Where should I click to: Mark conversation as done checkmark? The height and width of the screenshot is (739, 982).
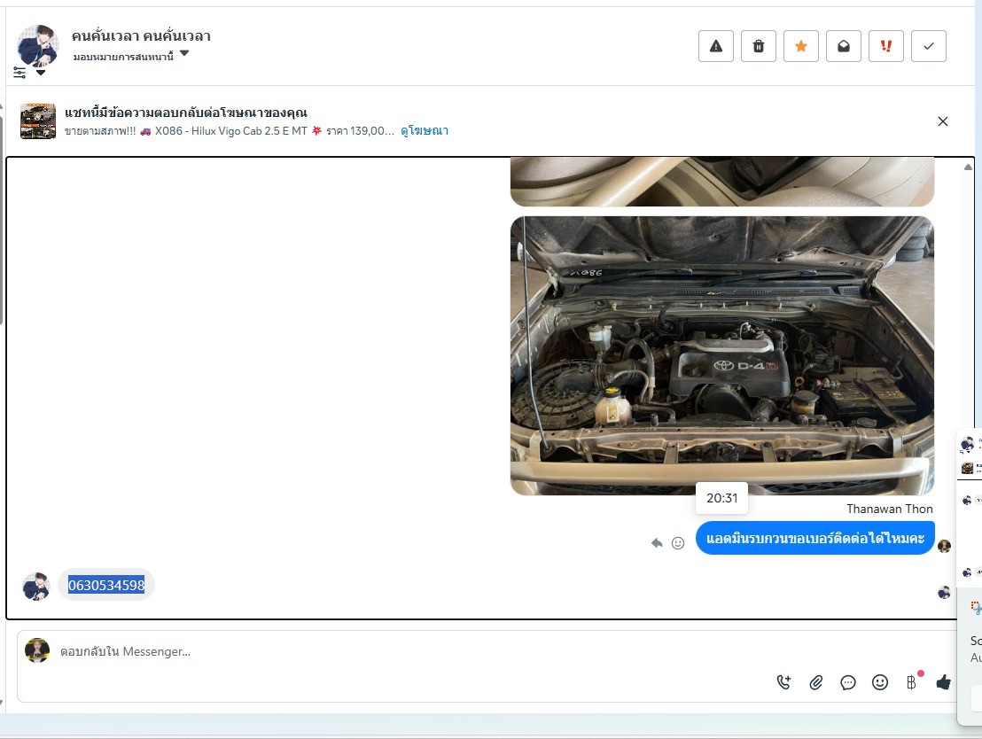[929, 46]
